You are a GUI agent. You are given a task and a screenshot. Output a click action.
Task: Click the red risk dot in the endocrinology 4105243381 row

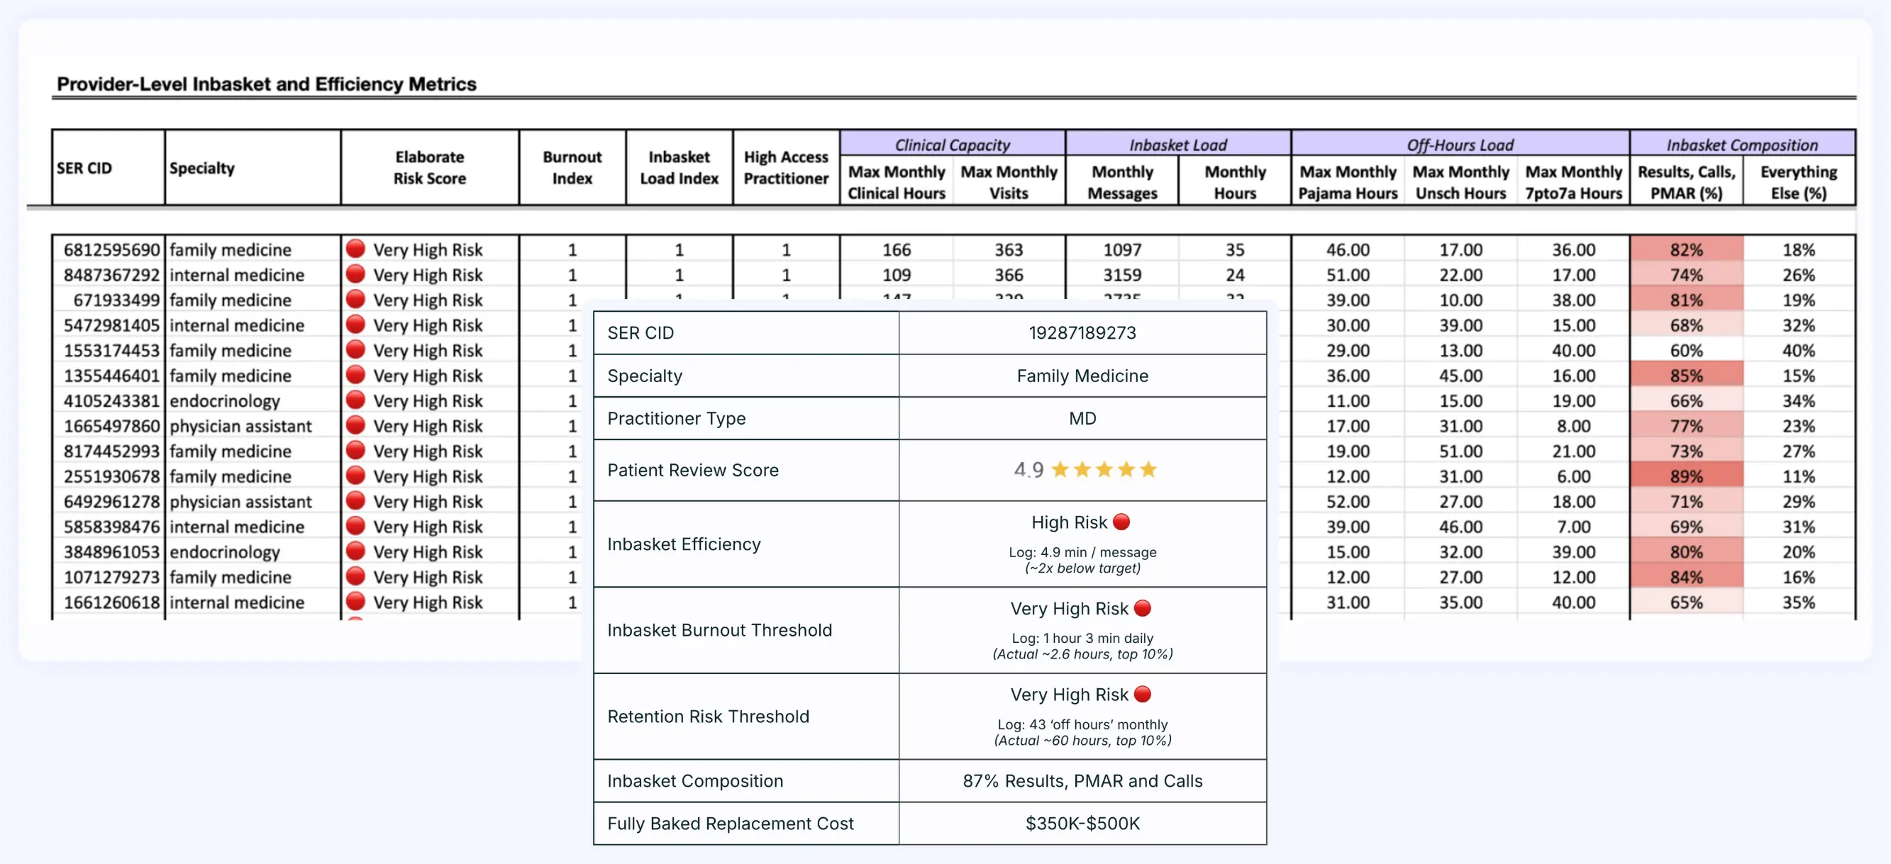tap(355, 400)
